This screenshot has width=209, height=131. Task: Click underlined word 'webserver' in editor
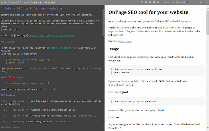[30, 54]
